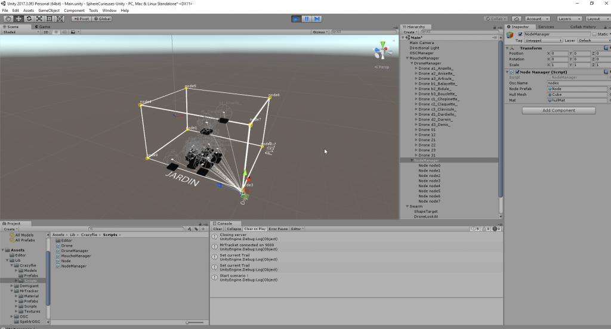The width and height of the screenshot is (611, 329).
Task: Click the Console Clear button
Action: [x=217, y=229]
